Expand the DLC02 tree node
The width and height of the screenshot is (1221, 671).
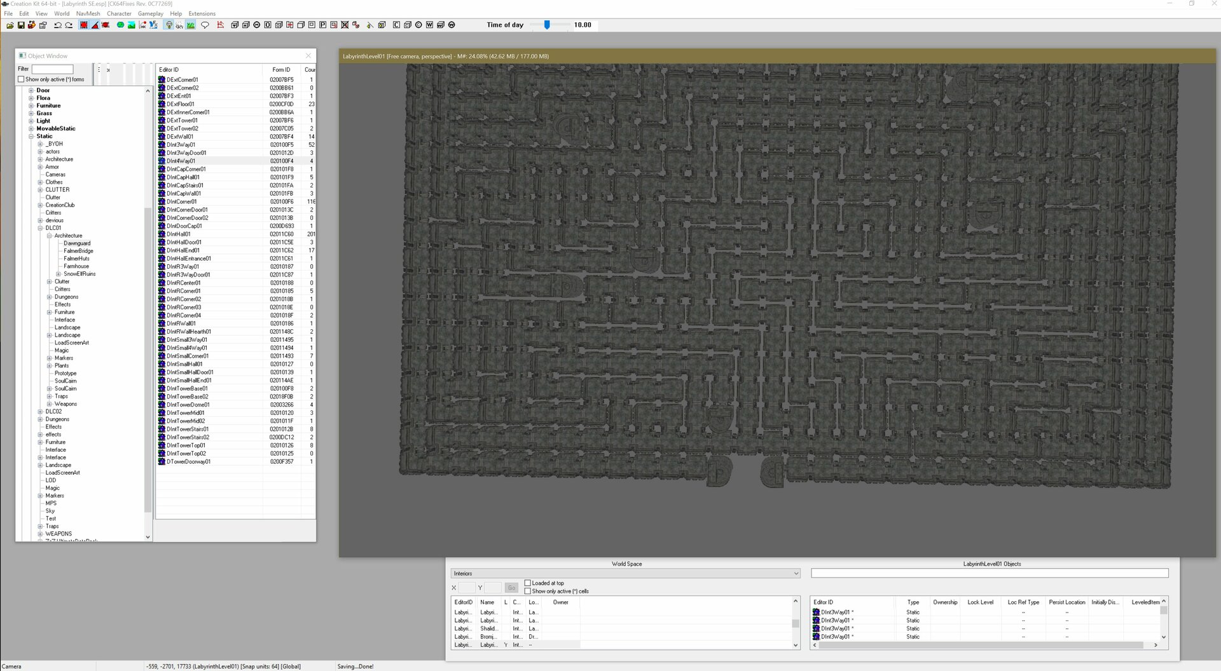[x=40, y=411]
